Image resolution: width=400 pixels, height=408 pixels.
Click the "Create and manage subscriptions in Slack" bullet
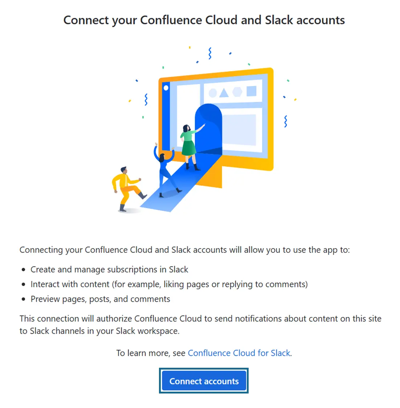(x=109, y=269)
